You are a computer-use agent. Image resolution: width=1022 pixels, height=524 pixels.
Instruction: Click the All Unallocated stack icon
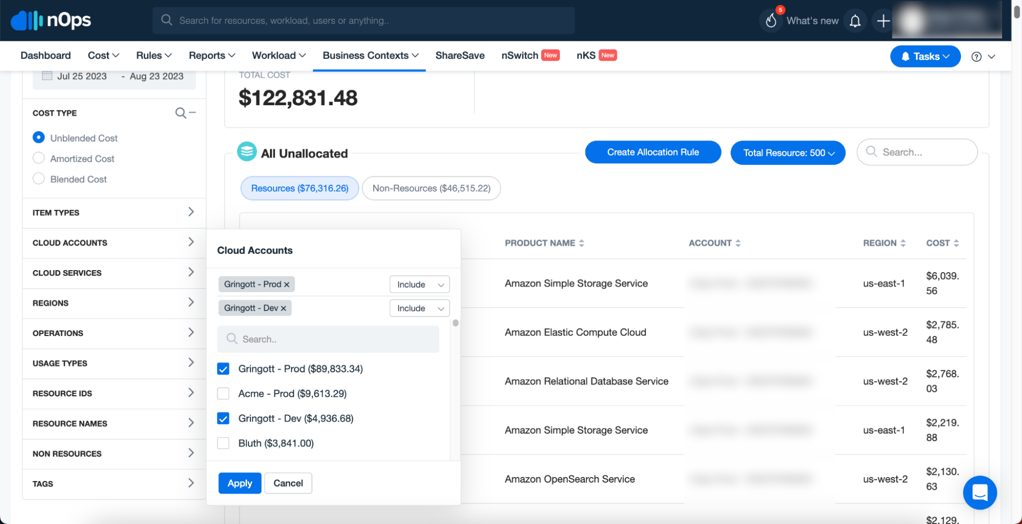[247, 152]
